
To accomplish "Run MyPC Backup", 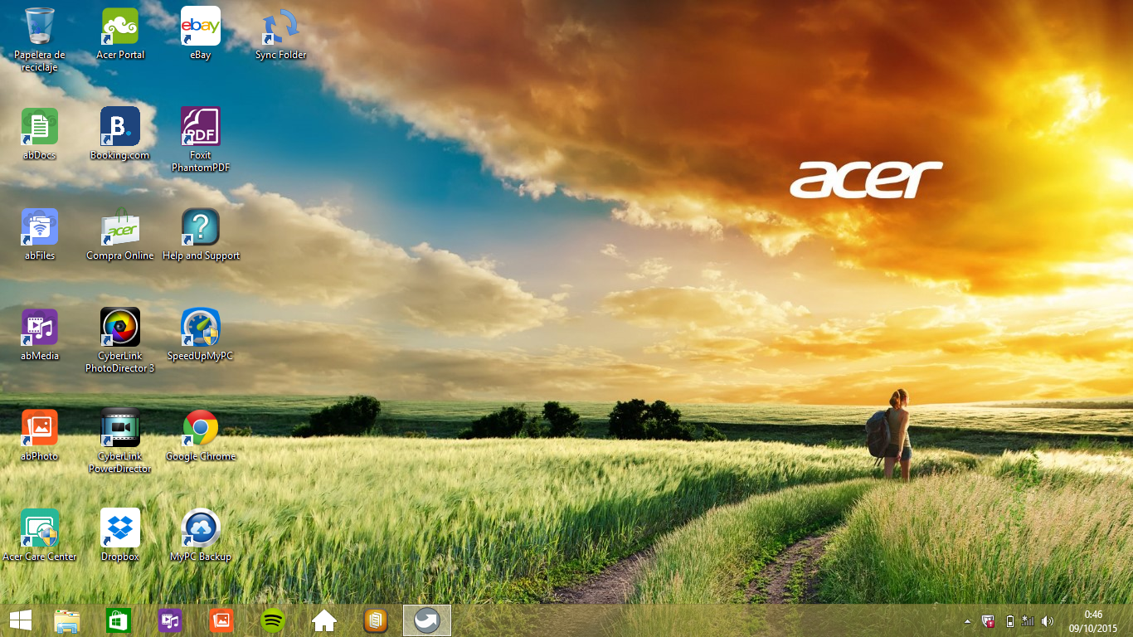I will pyautogui.click(x=200, y=528).
